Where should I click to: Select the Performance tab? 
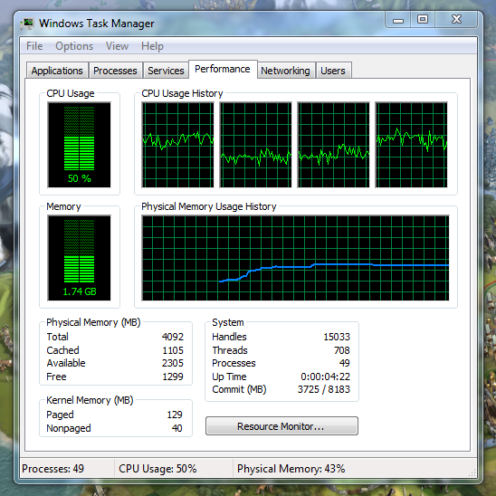point(223,69)
